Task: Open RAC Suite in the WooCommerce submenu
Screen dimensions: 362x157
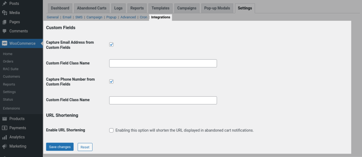Action: pyautogui.click(x=10, y=69)
